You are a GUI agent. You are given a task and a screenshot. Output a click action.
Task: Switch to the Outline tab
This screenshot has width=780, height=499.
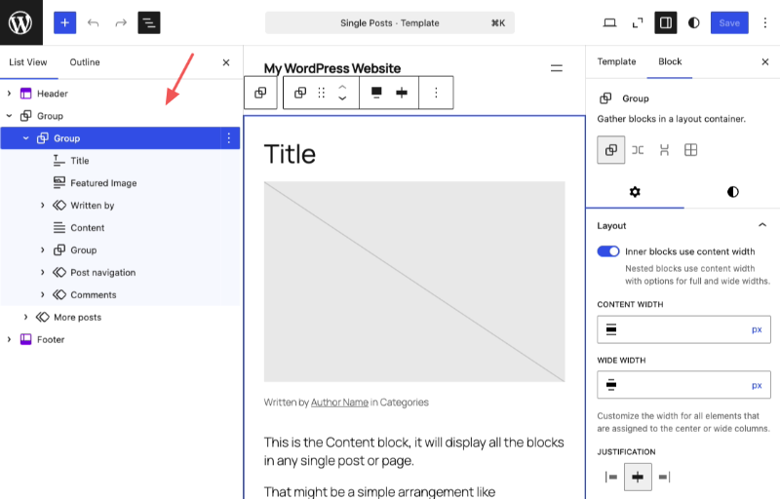pos(85,62)
